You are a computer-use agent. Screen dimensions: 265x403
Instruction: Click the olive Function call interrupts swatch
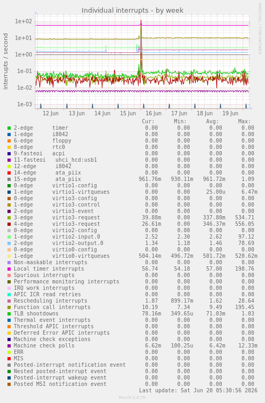(x=9, y=307)
